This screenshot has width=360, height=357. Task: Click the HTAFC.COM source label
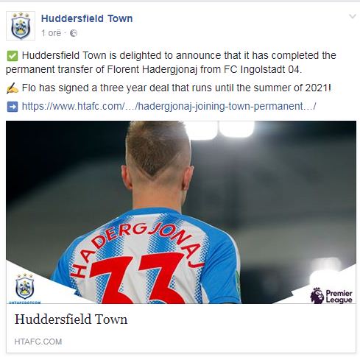[38, 342]
